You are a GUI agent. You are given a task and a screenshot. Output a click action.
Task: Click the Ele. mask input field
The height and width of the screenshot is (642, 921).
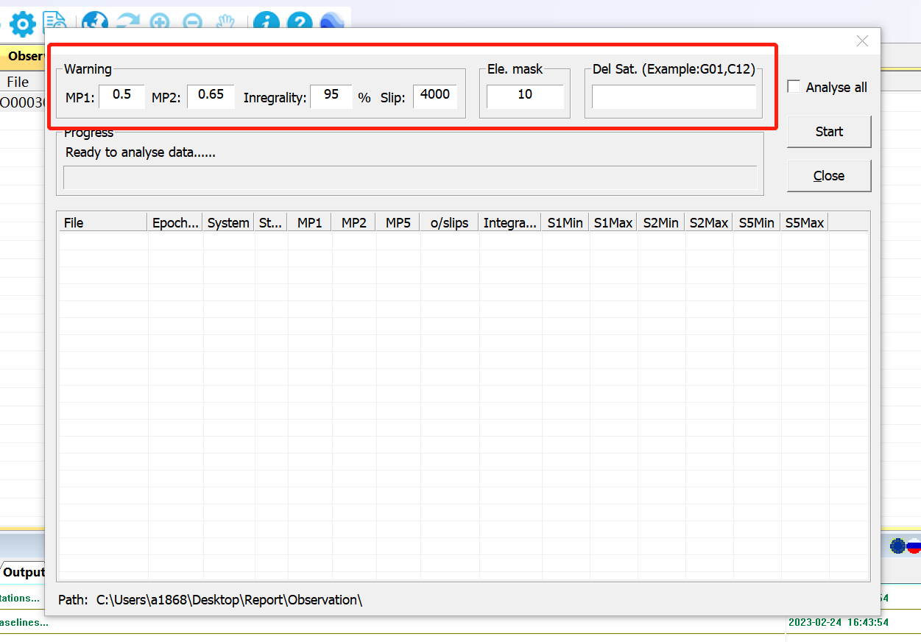(x=525, y=96)
